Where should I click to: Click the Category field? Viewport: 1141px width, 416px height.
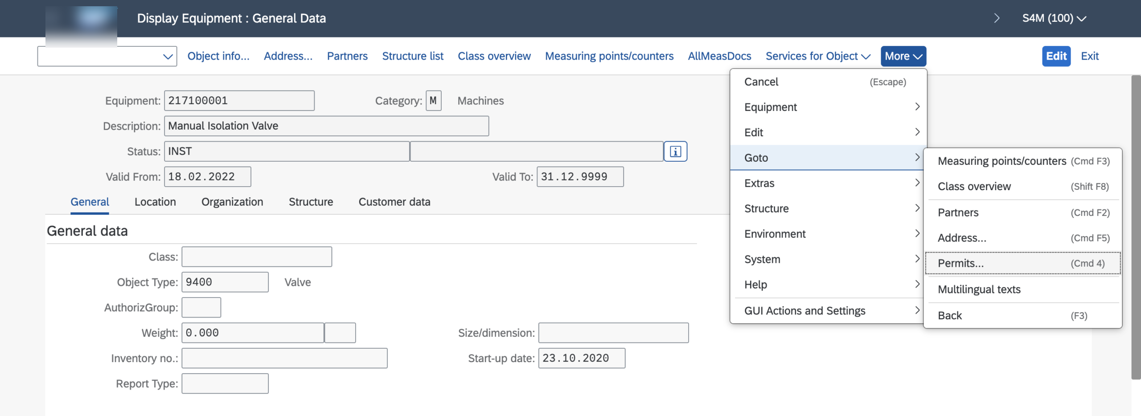(434, 101)
